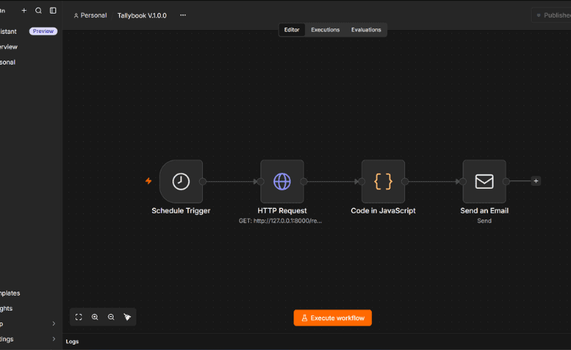The image size is (571, 350).
Task: Open search with the magnifier icon
Action: [x=38, y=11]
